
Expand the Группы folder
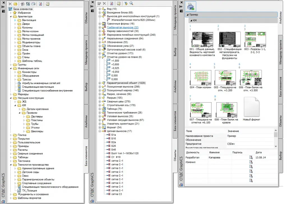(x=11, y=64)
